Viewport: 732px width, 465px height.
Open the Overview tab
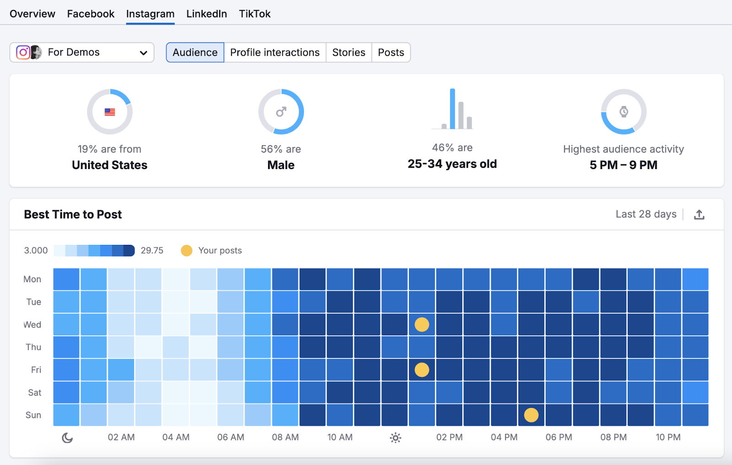(x=32, y=14)
